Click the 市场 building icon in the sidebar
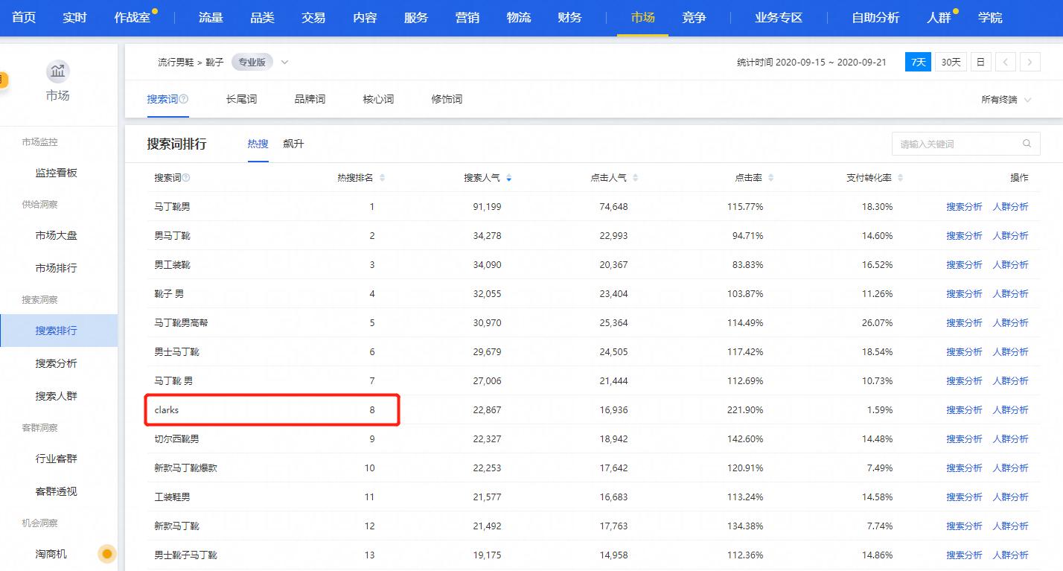The image size is (1063, 571). [59, 72]
